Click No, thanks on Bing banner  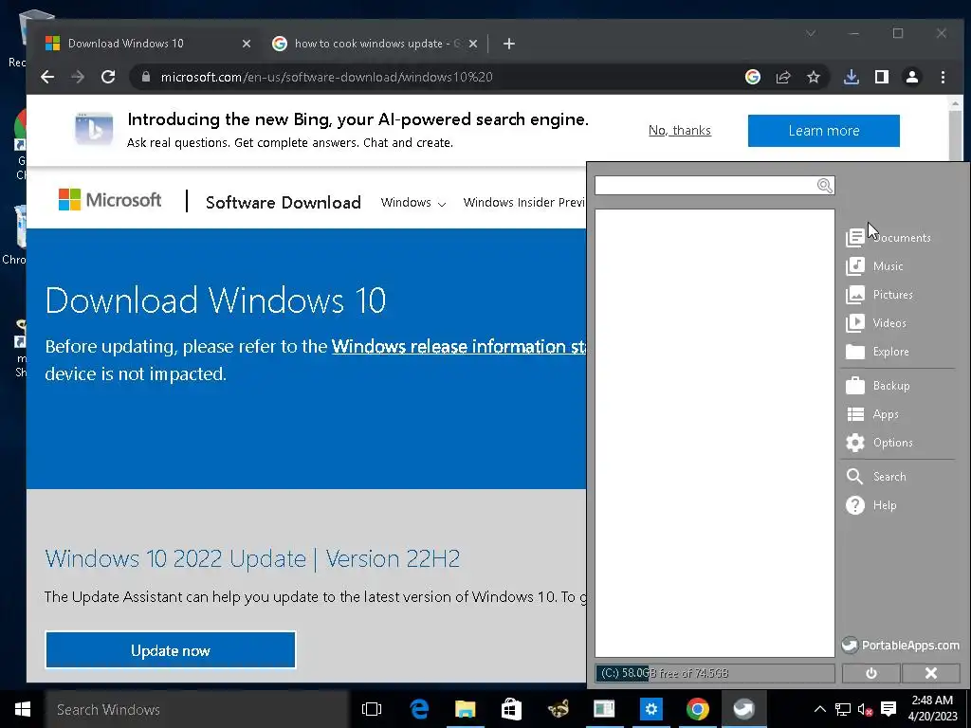pyautogui.click(x=679, y=130)
